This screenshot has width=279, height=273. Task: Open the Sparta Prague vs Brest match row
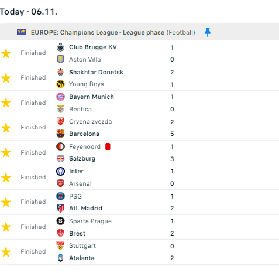pos(139,227)
